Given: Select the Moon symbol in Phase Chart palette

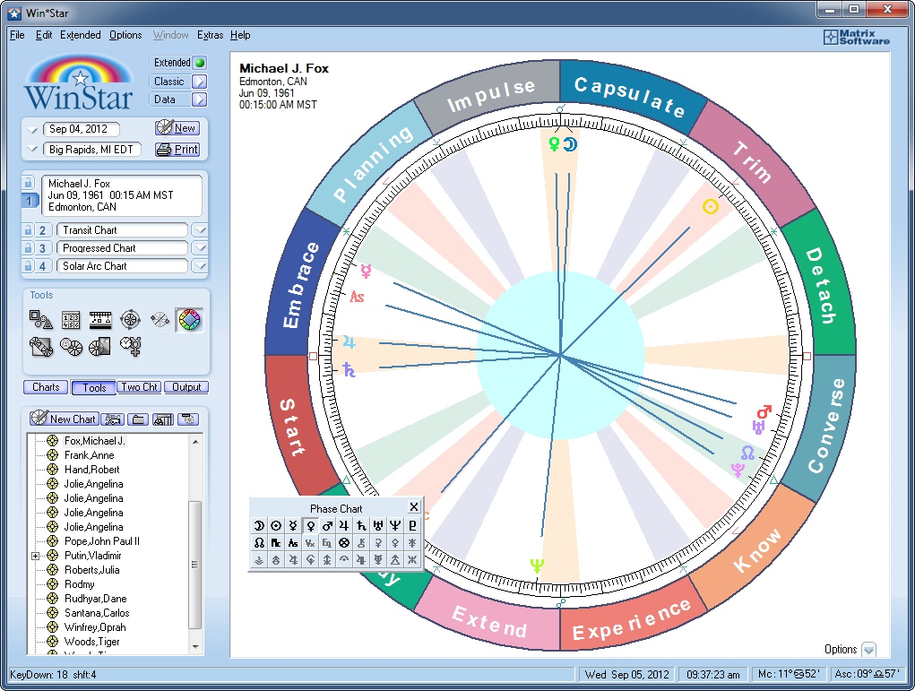Looking at the screenshot, I should (258, 526).
